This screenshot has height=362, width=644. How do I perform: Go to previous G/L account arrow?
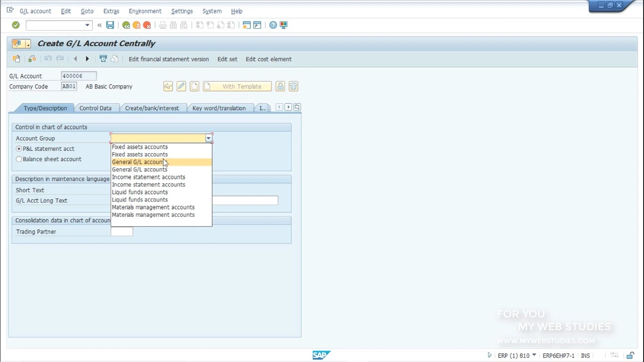coord(75,59)
